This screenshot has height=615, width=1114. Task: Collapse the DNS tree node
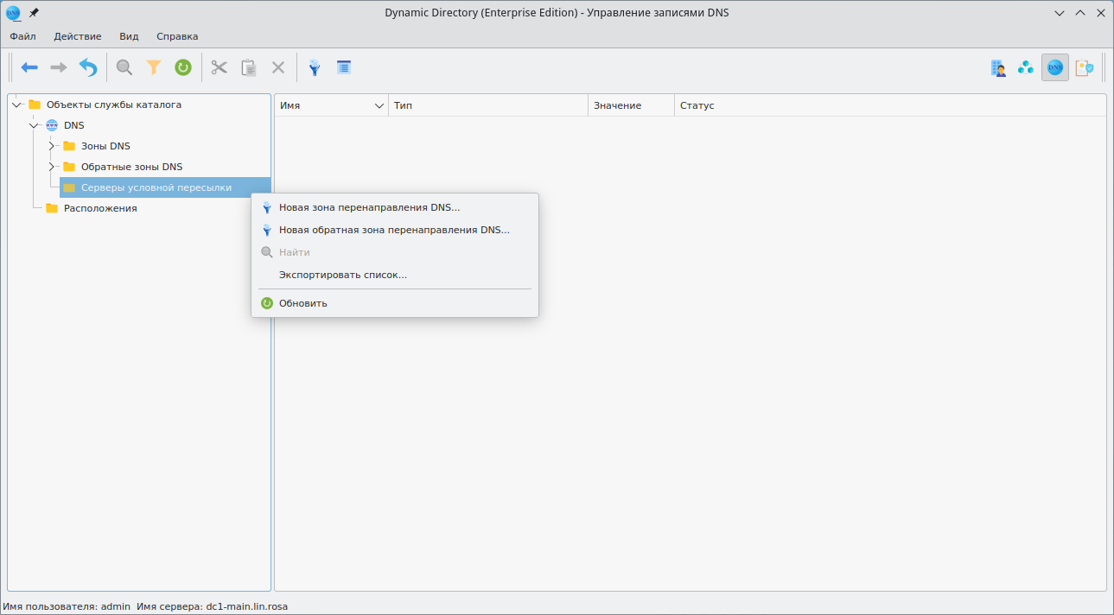pyautogui.click(x=35, y=125)
